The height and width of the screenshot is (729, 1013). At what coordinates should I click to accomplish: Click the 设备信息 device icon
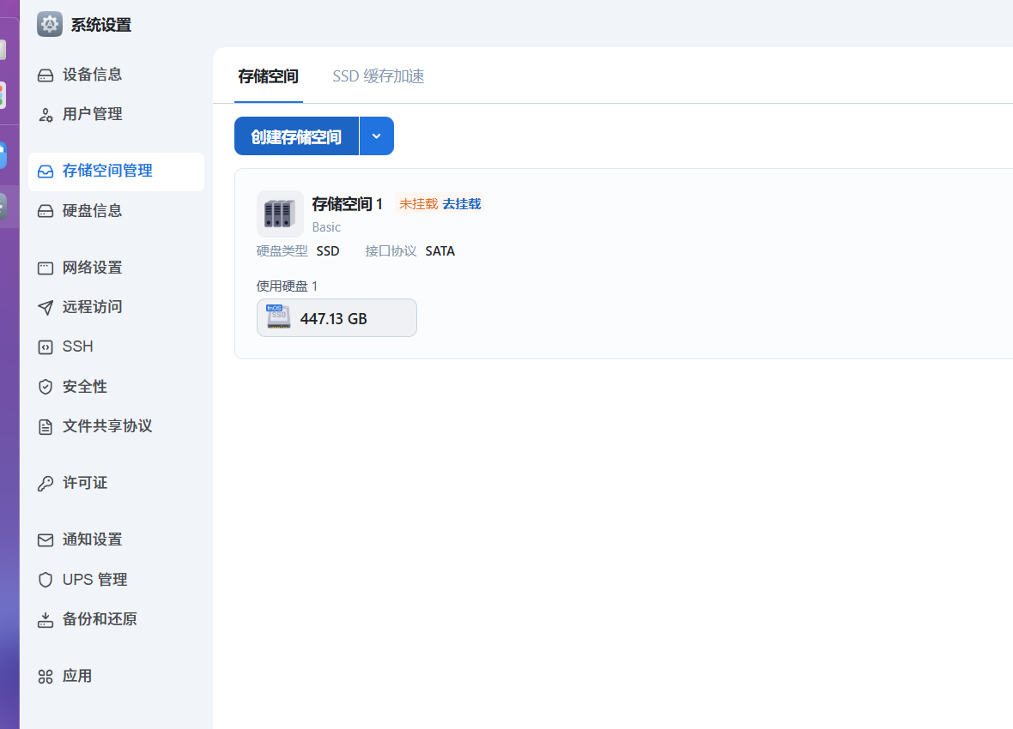click(x=45, y=75)
